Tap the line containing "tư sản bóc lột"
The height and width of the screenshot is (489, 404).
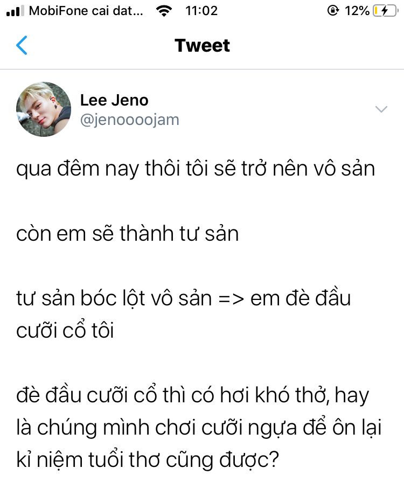184,298
